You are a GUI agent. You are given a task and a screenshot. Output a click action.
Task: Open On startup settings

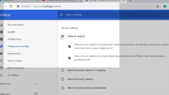click(13, 75)
